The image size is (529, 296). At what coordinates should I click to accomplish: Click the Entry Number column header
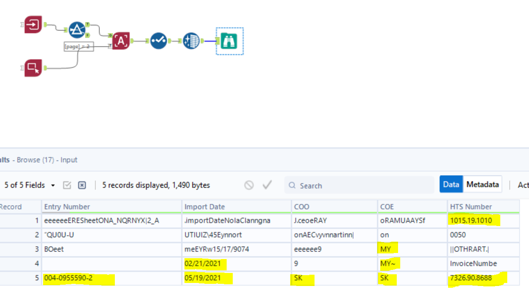coord(112,206)
